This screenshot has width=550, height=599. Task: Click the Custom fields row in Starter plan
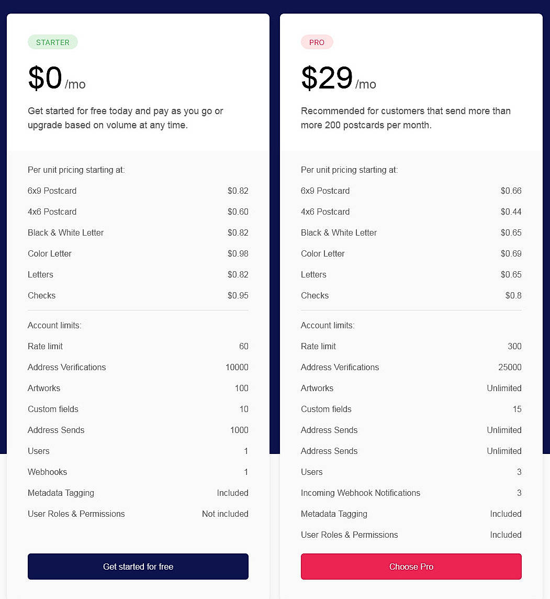[x=138, y=409]
